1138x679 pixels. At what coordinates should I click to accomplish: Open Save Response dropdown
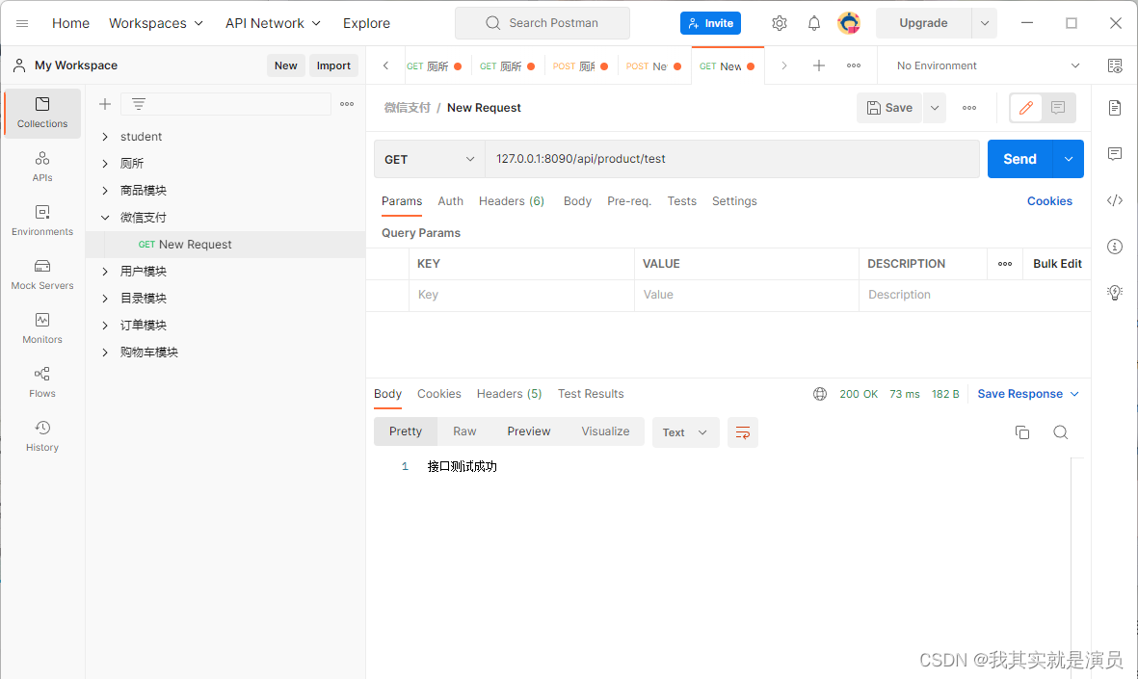coord(1028,394)
